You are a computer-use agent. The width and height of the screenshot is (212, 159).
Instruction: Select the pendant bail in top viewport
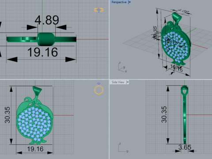[x=46, y=39]
